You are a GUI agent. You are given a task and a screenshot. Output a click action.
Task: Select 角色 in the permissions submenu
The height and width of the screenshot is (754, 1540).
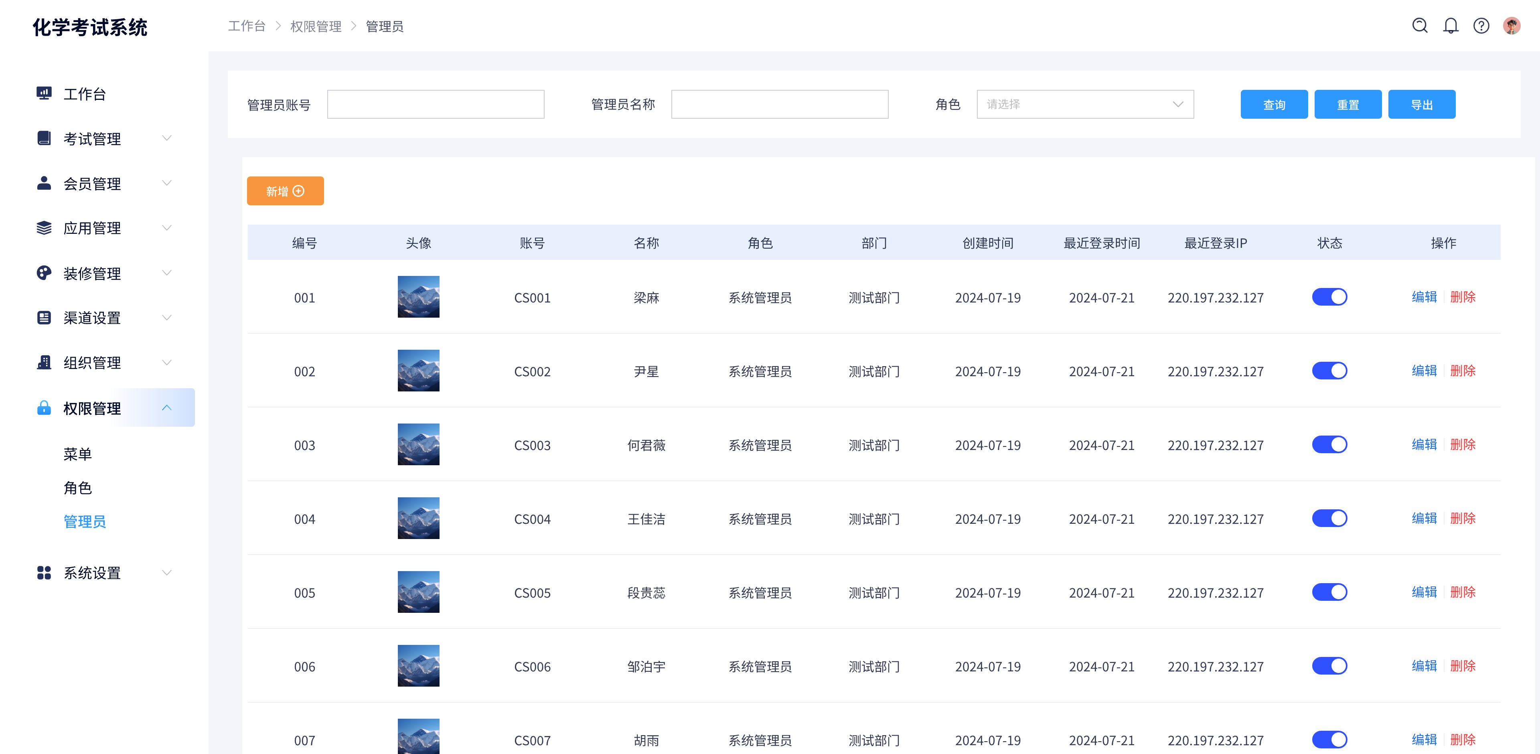coord(78,488)
